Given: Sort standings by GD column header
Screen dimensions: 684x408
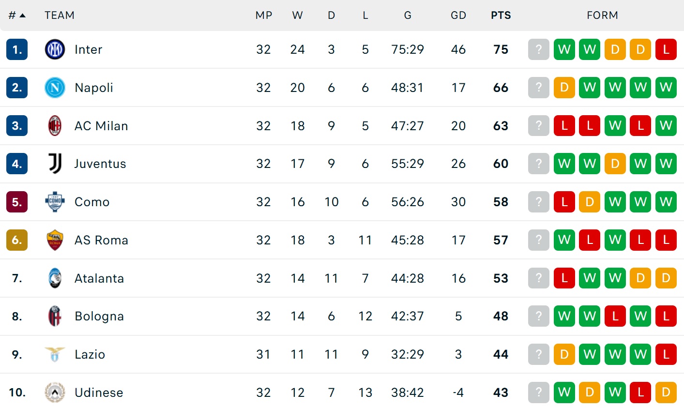Looking at the screenshot, I should point(458,15).
